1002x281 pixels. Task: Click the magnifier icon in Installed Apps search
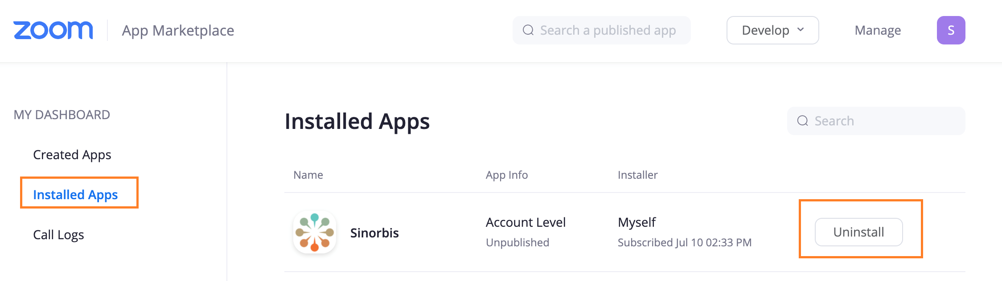(x=802, y=120)
